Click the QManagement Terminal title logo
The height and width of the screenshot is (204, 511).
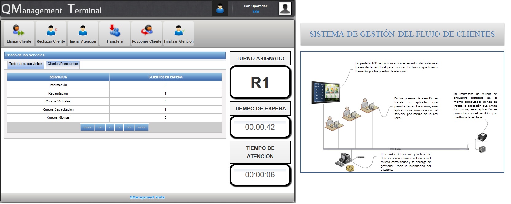(x=51, y=9)
